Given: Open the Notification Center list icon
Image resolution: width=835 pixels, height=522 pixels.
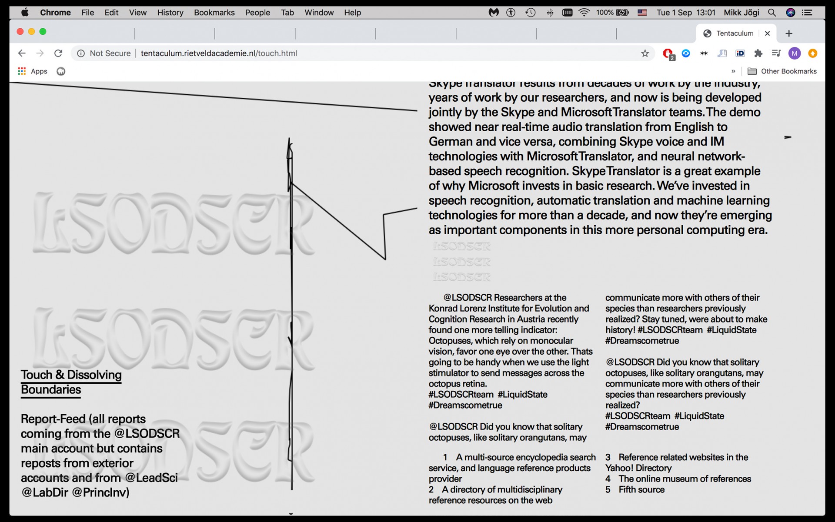Looking at the screenshot, I should click(x=808, y=13).
